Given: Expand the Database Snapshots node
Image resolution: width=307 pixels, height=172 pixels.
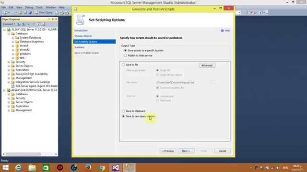Looking at the screenshot, I should click(13, 42).
